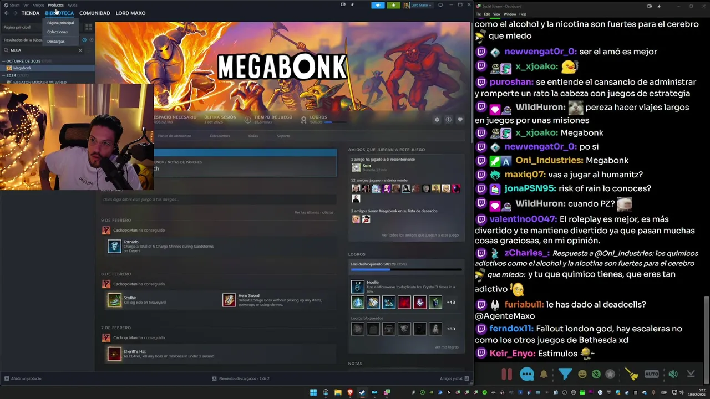Toggle the library grid view icon
This screenshot has width=710, height=399.
(88, 27)
